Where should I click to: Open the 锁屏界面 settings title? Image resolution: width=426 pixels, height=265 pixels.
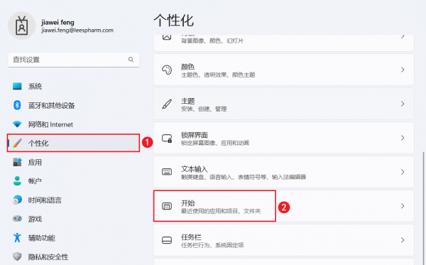point(195,135)
